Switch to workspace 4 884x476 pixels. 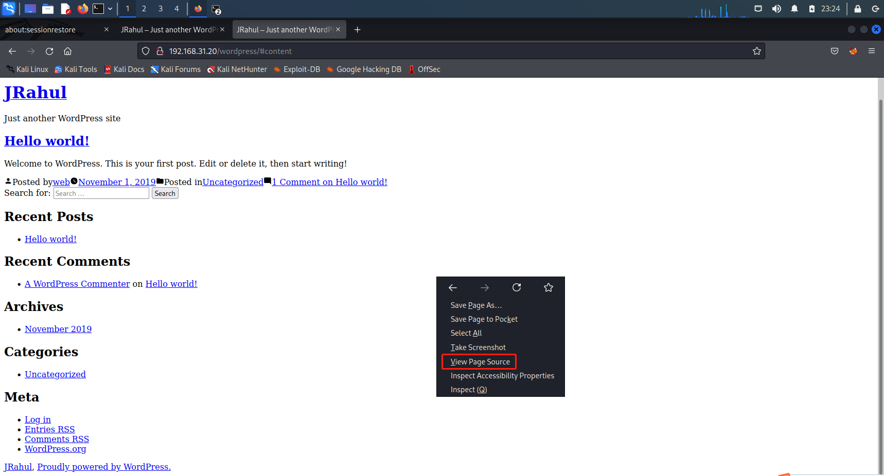pyautogui.click(x=176, y=9)
